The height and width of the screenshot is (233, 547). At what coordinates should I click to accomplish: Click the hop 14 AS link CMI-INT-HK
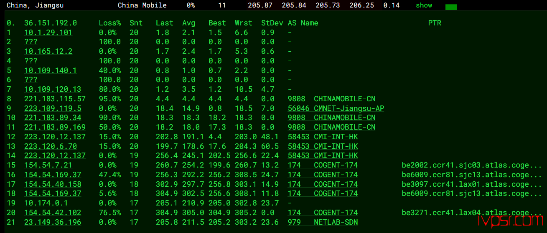323,155
